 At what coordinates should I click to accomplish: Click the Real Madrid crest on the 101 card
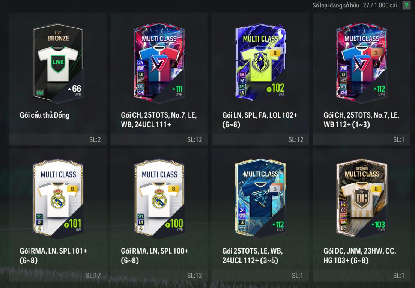(x=58, y=198)
